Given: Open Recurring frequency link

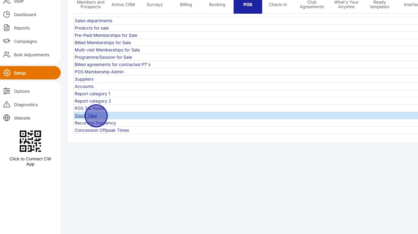Looking at the screenshot, I should pyautogui.click(x=95, y=123).
